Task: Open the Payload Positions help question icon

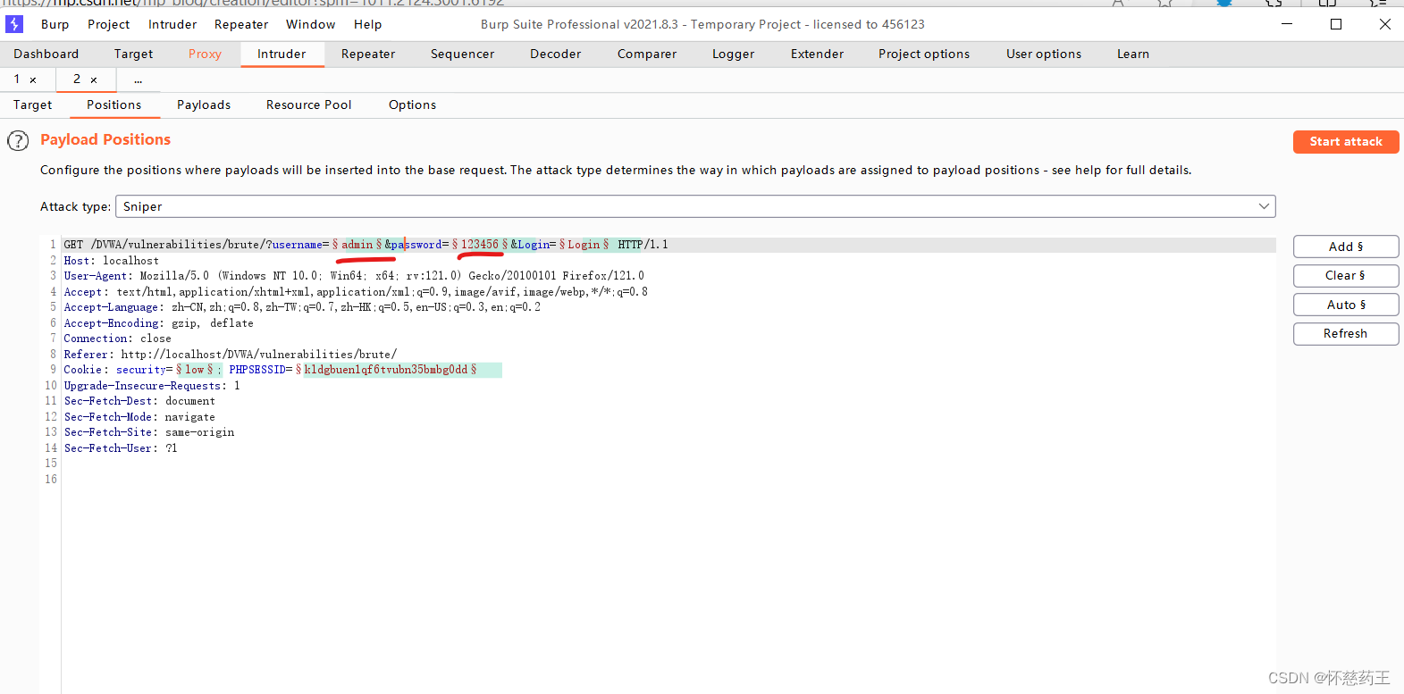Action: point(18,141)
